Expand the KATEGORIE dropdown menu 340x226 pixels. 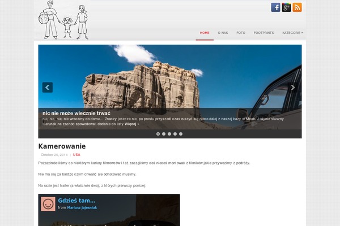[292, 33]
